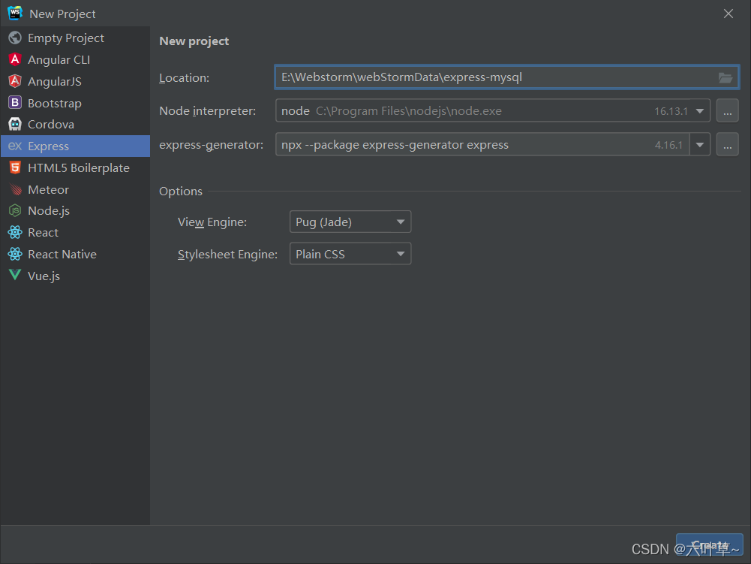Choose the AngularJS shield icon

point(14,81)
